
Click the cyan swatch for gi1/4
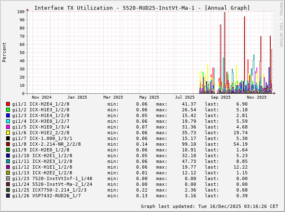pos(8,121)
